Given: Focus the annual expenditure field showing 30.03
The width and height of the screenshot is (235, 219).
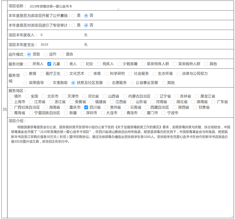Looking at the screenshot, I should (61, 45).
